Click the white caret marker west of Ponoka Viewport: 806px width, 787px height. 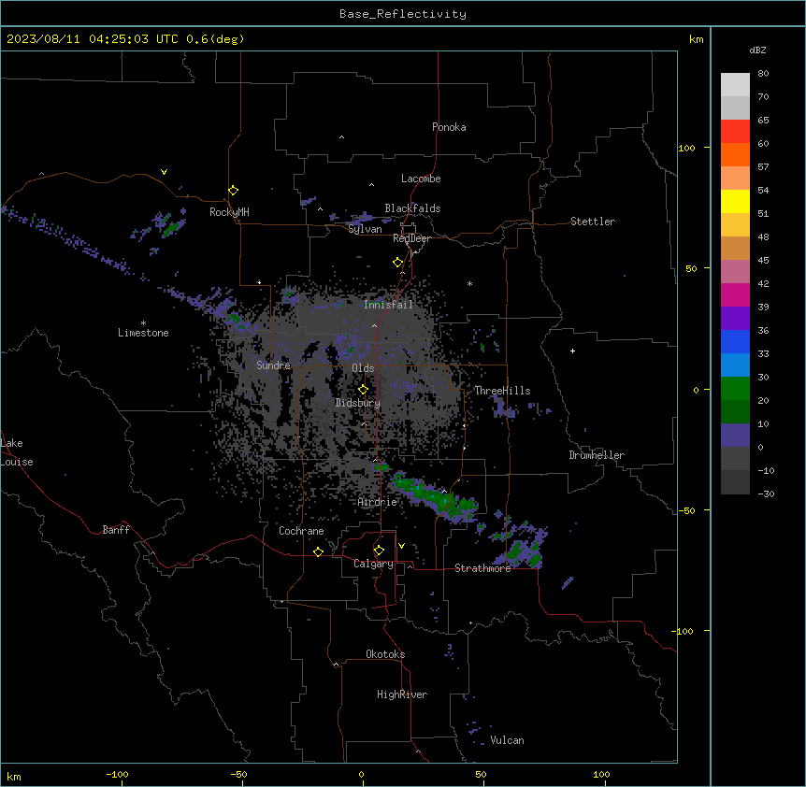pos(342,137)
